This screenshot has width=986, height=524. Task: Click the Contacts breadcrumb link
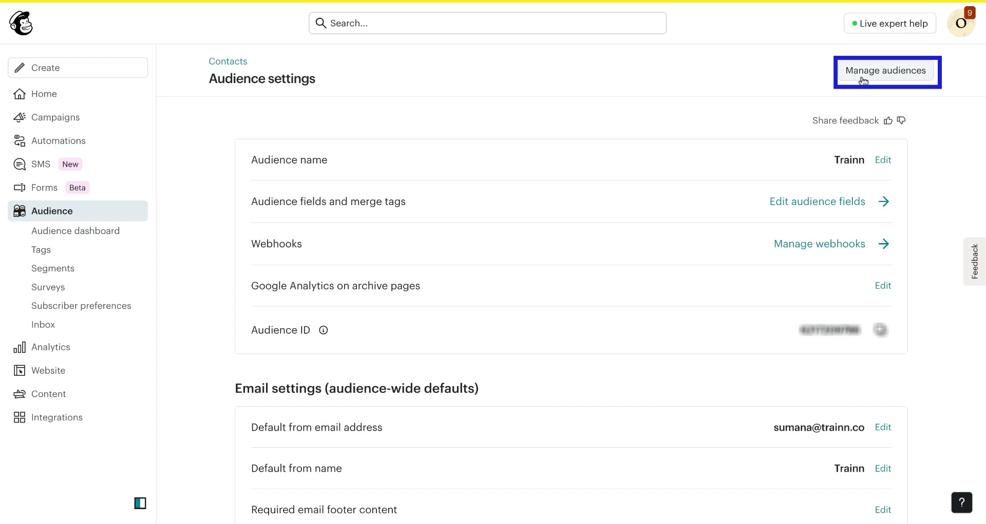click(x=227, y=61)
